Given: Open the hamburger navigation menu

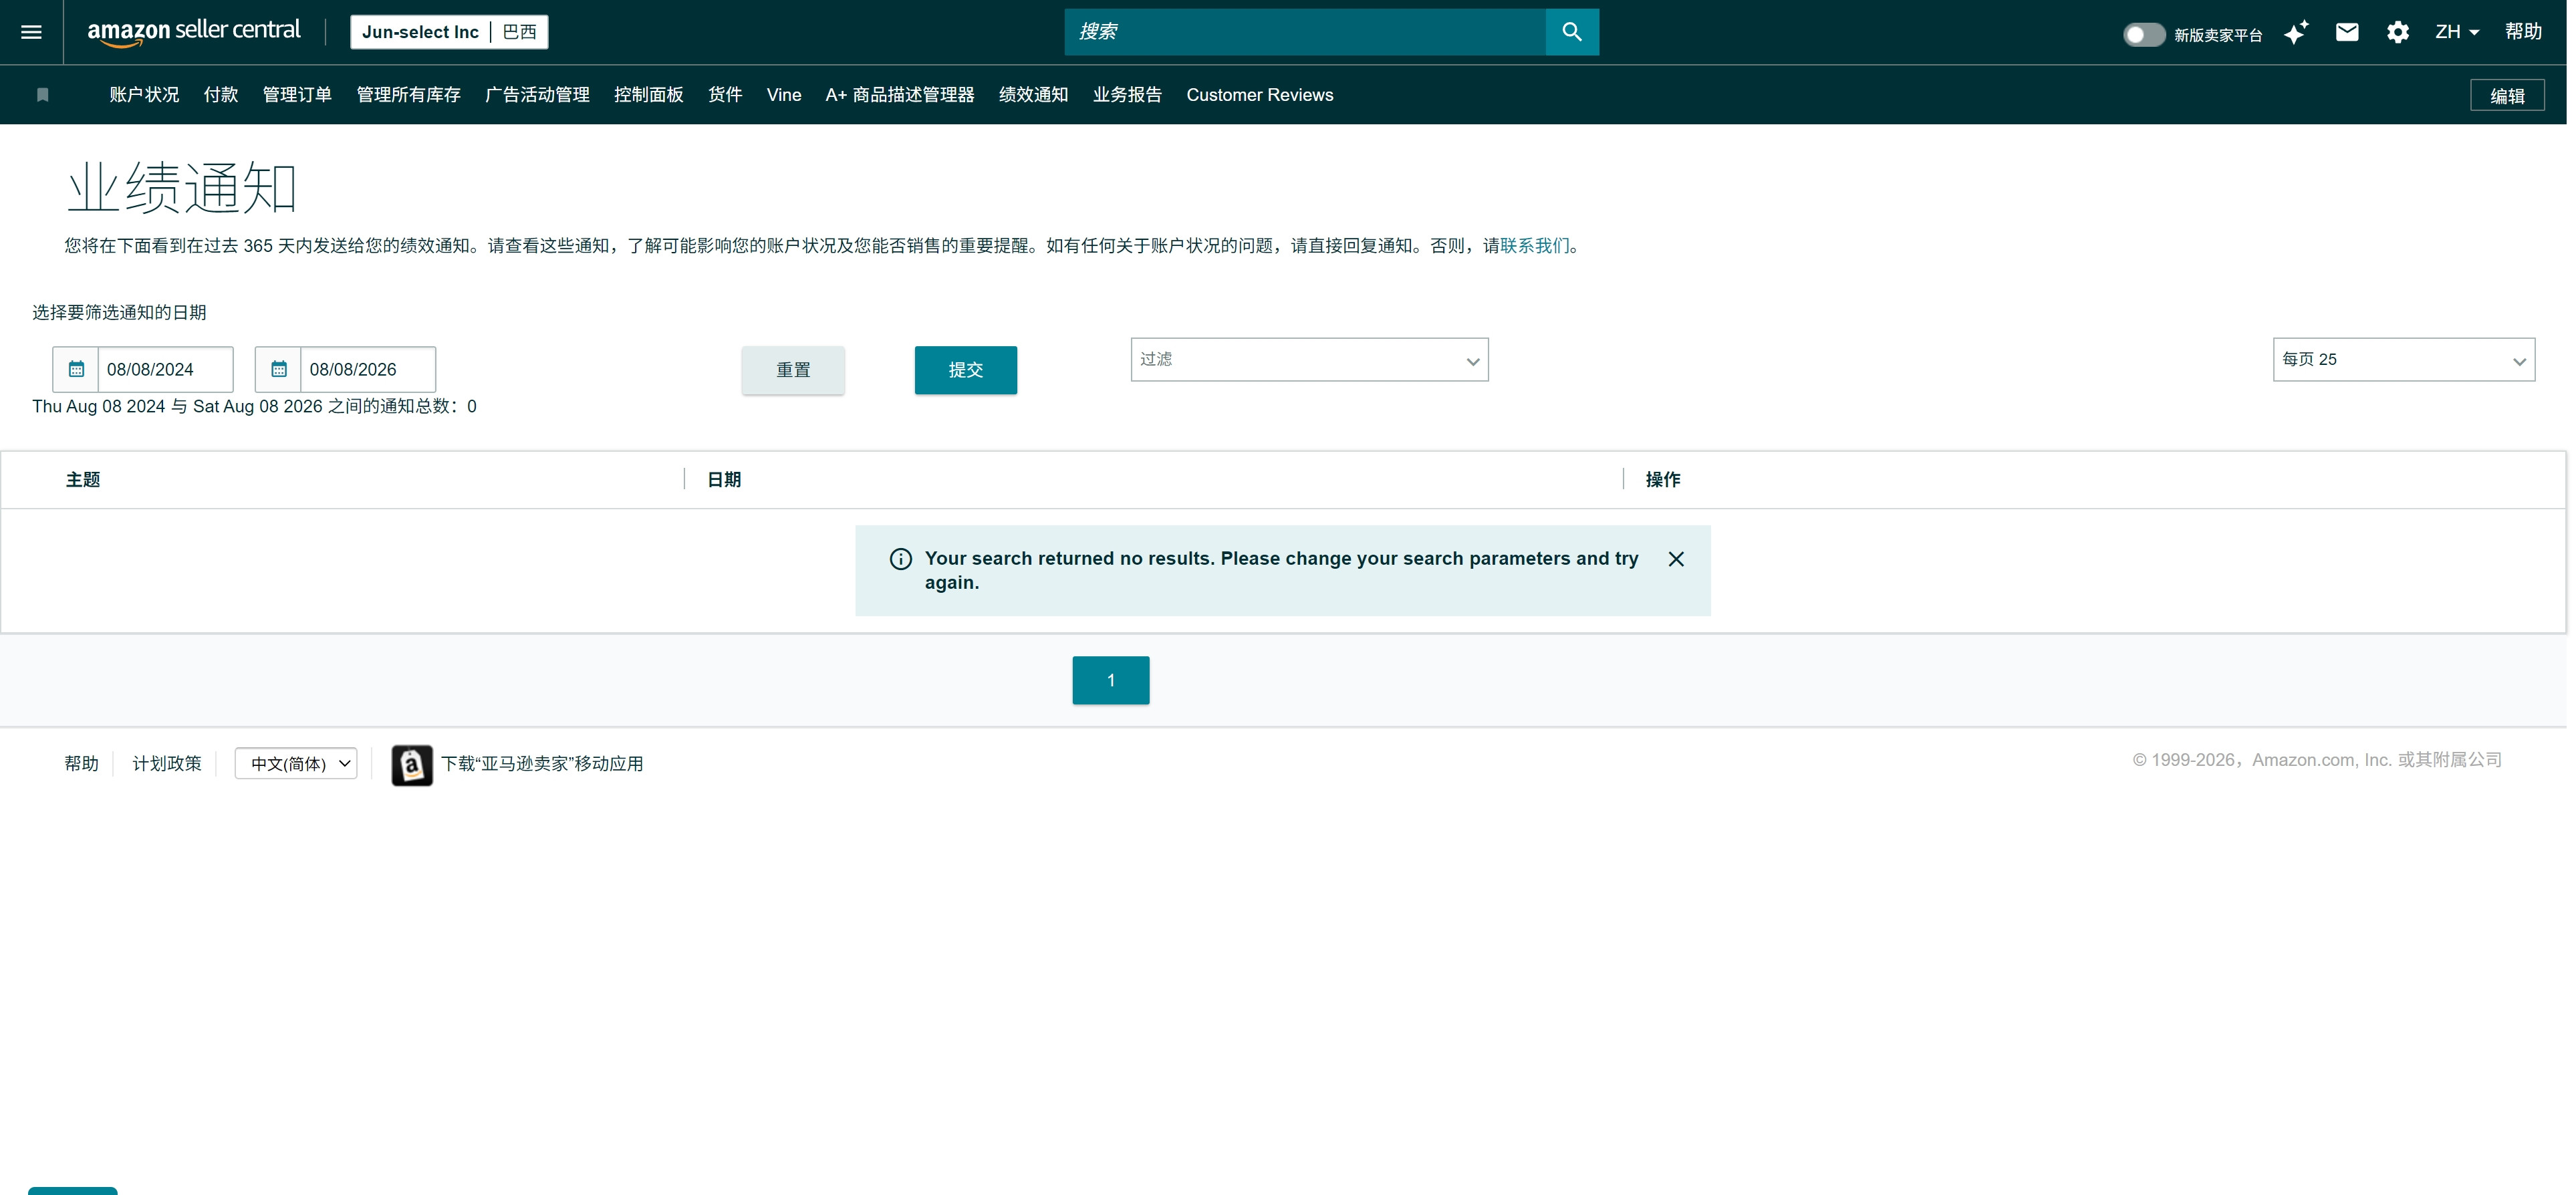Looking at the screenshot, I should pos(31,32).
